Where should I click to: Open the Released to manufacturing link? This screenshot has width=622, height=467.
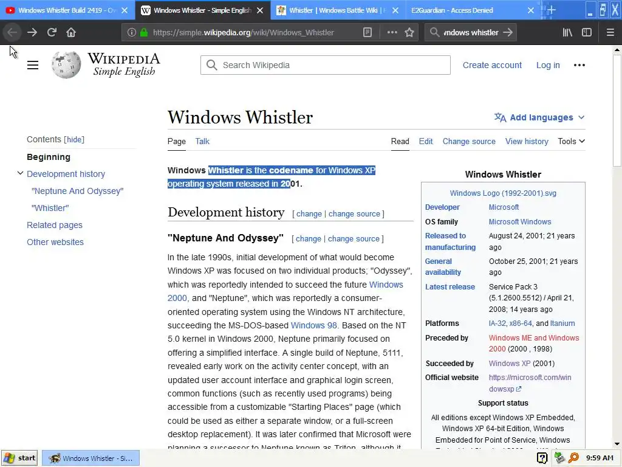point(450,241)
